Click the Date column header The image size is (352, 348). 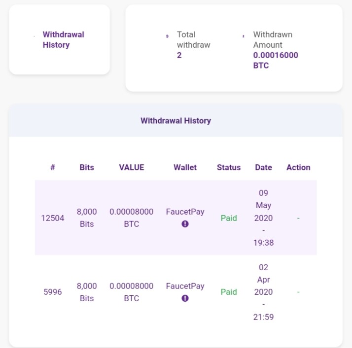point(264,167)
